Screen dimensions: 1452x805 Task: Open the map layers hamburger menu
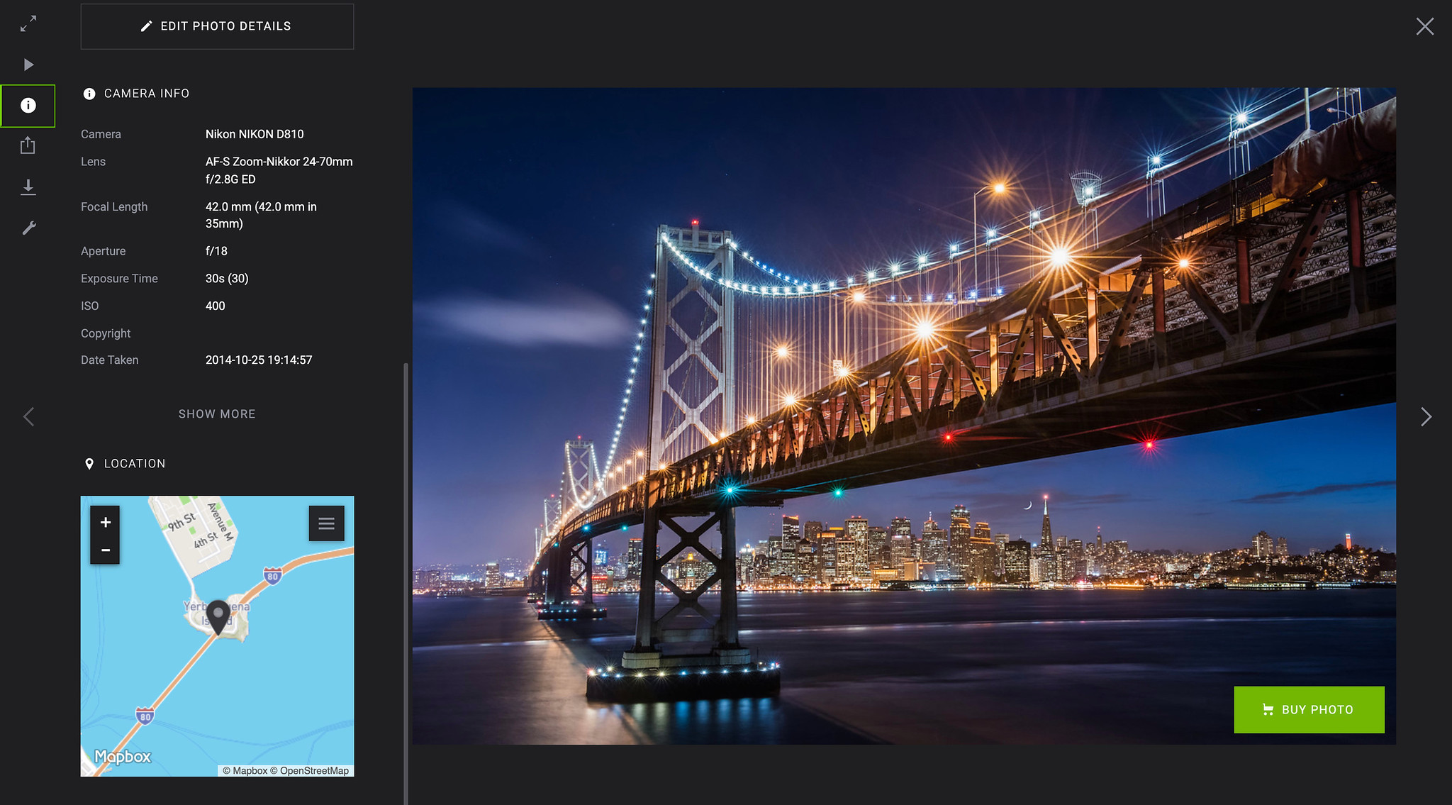coord(326,523)
